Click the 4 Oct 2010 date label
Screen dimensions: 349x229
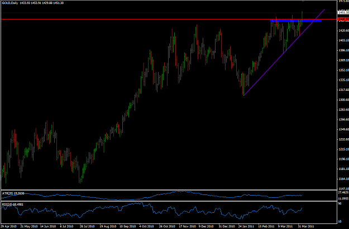click(x=147, y=227)
